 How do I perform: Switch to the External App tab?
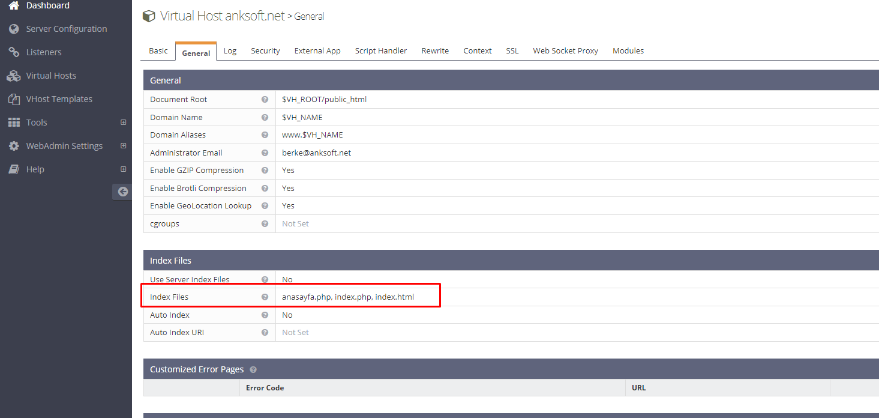[x=317, y=51]
